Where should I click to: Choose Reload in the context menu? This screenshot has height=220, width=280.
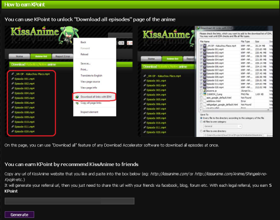pyautogui.click(x=85, y=54)
